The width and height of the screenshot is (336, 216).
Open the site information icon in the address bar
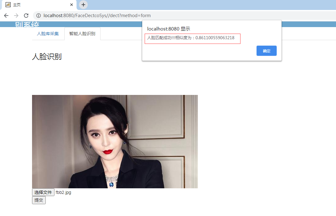39,16
